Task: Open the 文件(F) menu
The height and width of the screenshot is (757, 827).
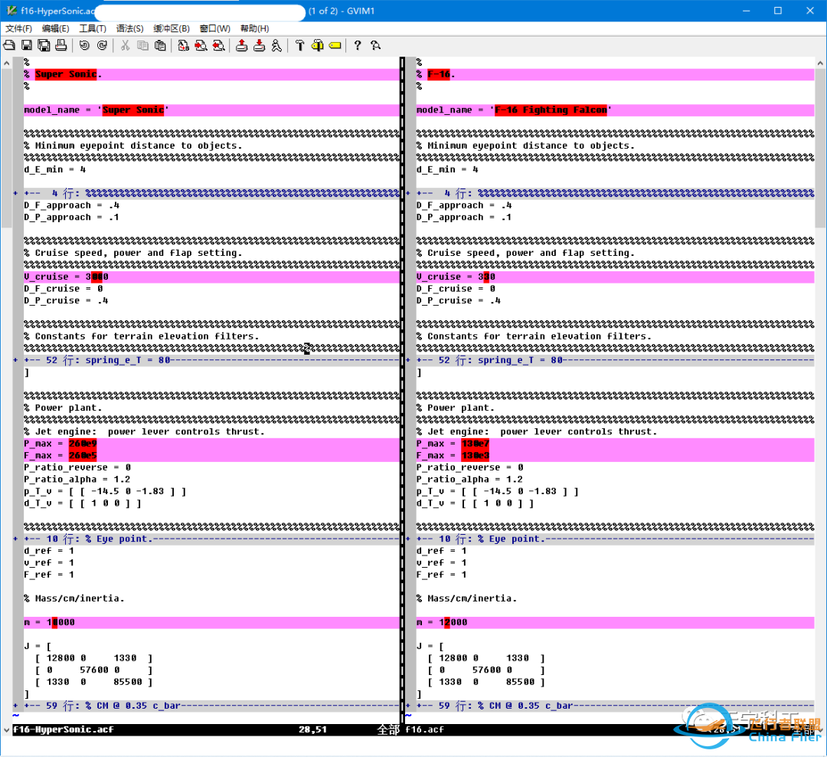Action: click(18, 28)
